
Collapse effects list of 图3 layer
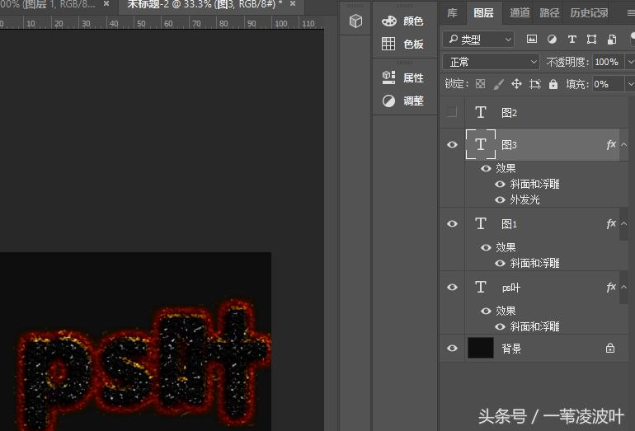(x=623, y=144)
